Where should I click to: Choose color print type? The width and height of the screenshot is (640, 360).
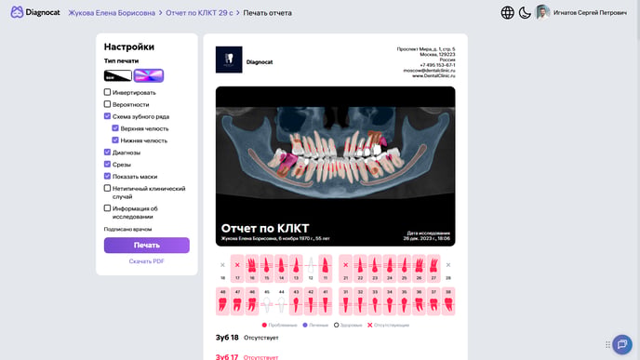point(149,75)
